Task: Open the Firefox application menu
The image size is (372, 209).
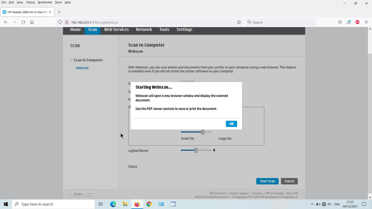Action: tap(366, 22)
